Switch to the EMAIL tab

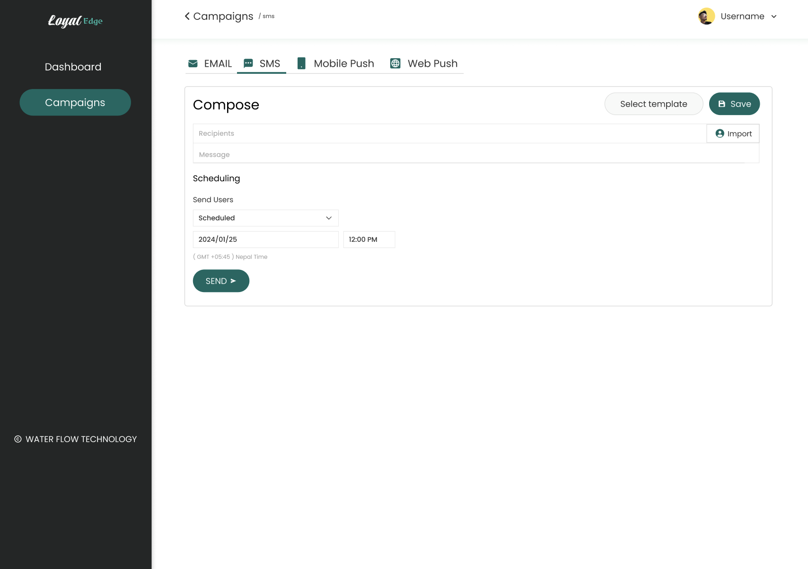click(x=210, y=63)
